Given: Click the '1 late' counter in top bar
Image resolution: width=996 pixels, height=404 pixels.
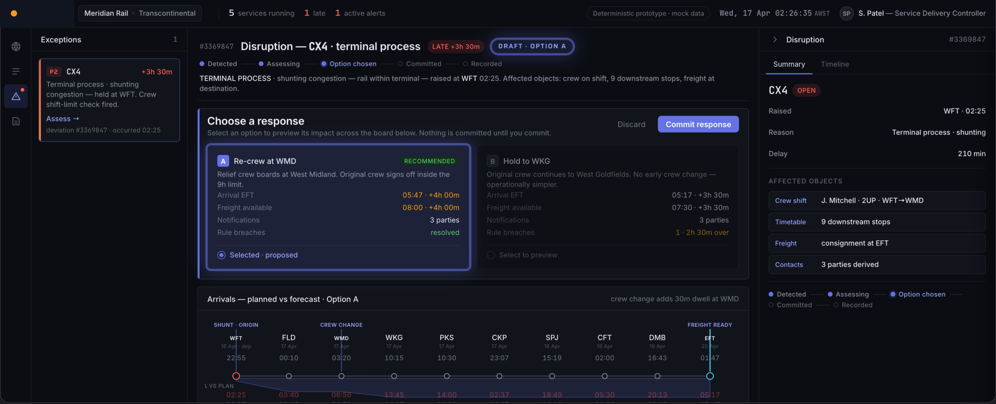Looking at the screenshot, I should pyautogui.click(x=314, y=13).
